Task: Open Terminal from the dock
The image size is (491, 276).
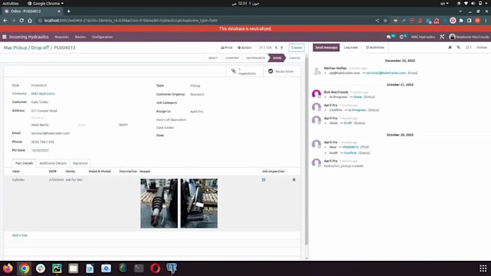Action: 139,268
